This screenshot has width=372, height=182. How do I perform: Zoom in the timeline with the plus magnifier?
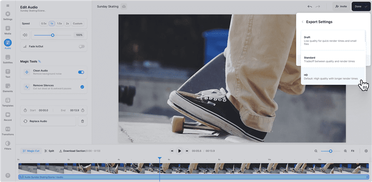pos(345,151)
